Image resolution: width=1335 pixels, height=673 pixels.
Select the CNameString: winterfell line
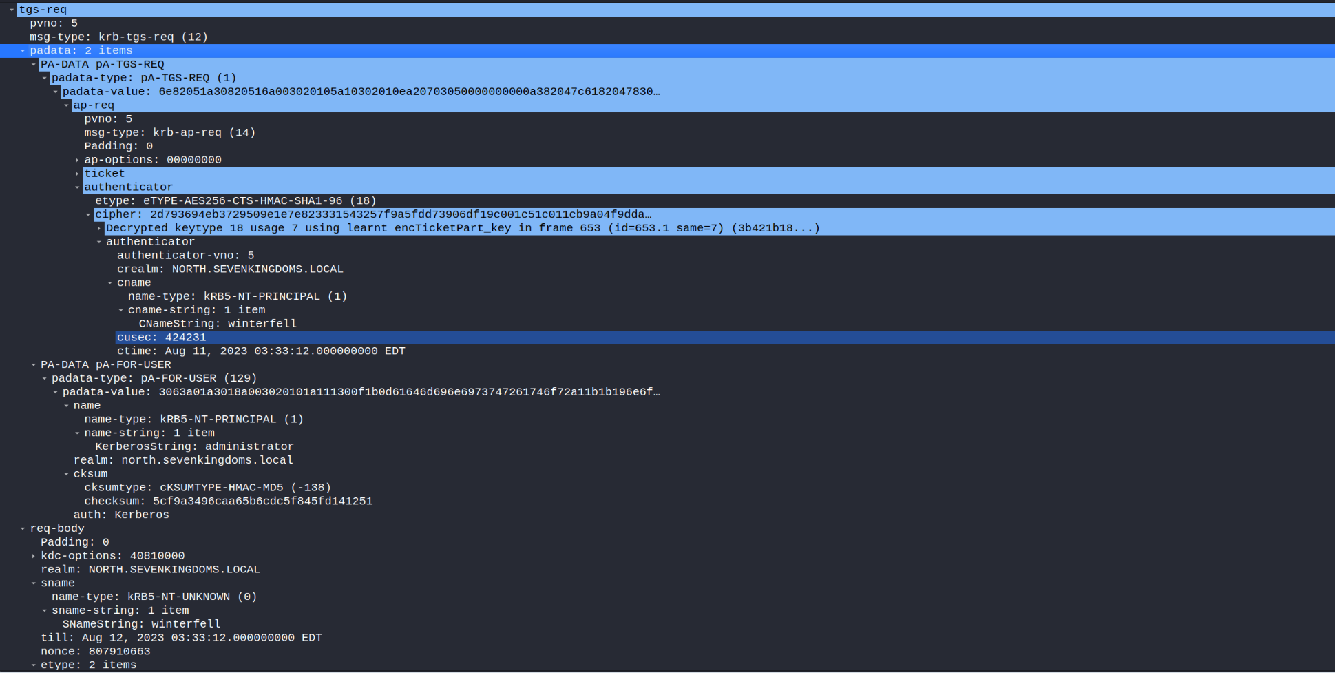pyautogui.click(x=218, y=324)
